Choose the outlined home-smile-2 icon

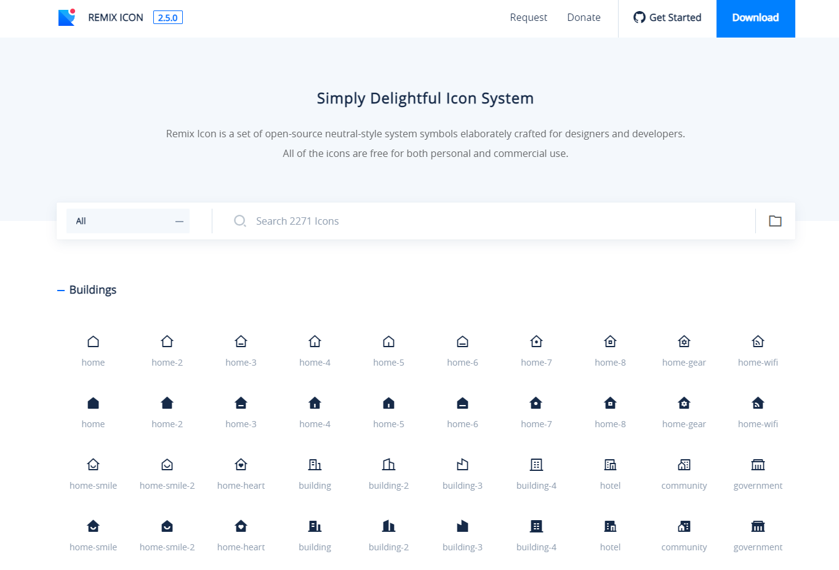tap(167, 465)
